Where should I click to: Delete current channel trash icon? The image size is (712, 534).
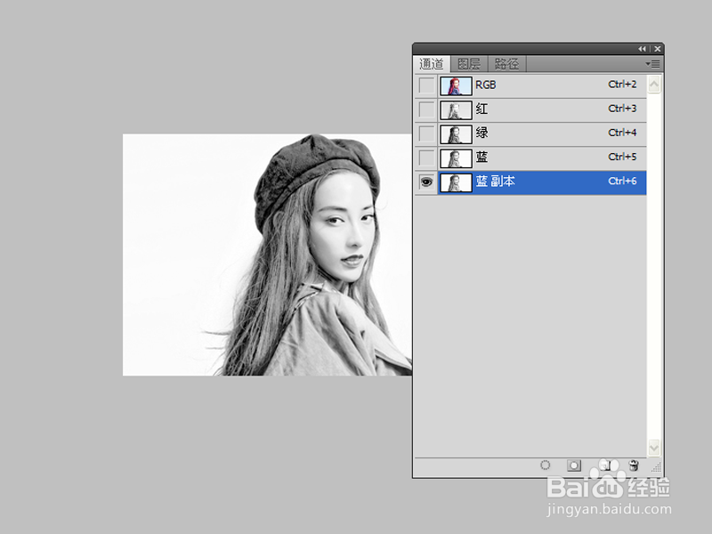(634, 465)
